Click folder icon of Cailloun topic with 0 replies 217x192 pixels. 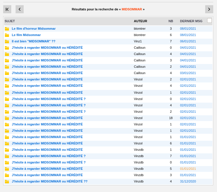7,48
